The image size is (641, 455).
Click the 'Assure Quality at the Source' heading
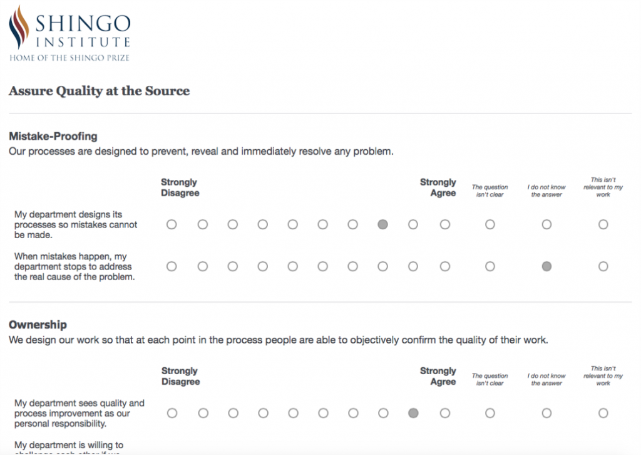coord(99,91)
